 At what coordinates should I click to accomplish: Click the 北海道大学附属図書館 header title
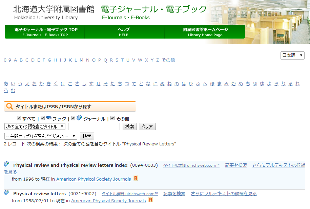[x=54, y=9]
